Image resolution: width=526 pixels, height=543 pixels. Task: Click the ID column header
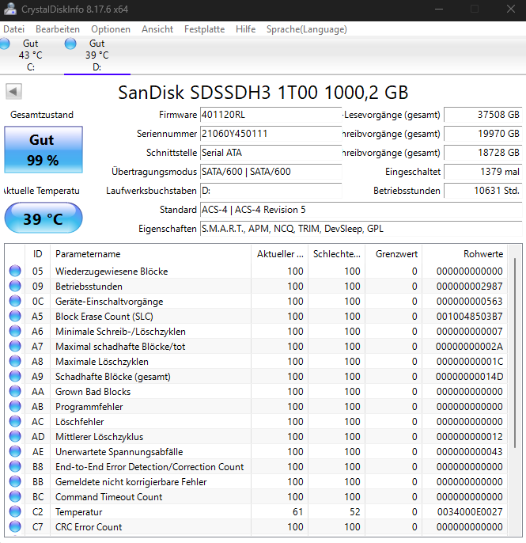pyautogui.click(x=38, y=254)
